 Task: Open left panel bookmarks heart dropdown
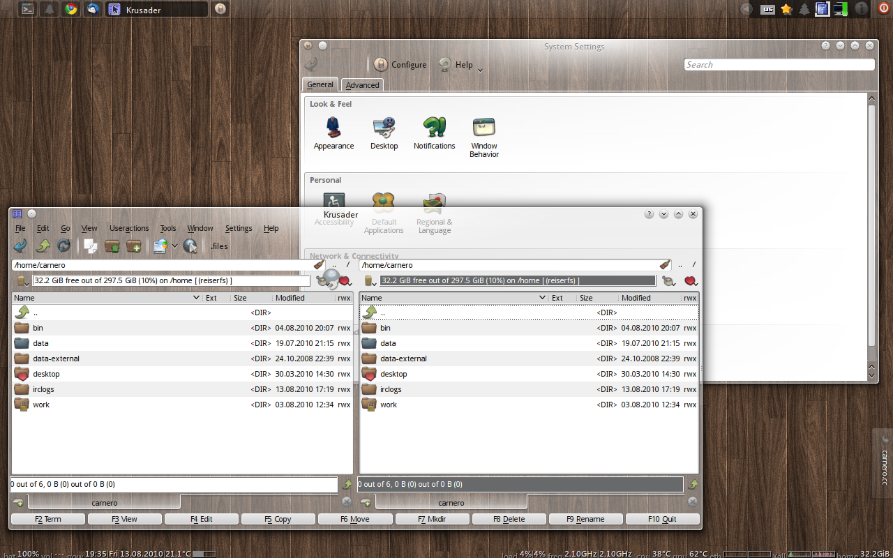coord(345,281)
